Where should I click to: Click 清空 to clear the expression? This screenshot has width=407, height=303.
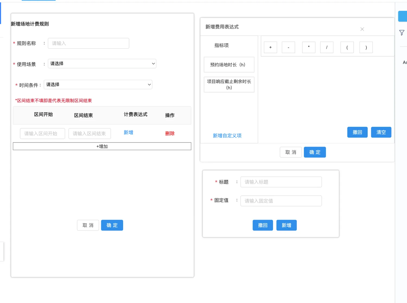click(381, 132)
